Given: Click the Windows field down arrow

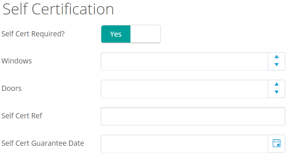Looking at the screenshot, I should (276, 65).
